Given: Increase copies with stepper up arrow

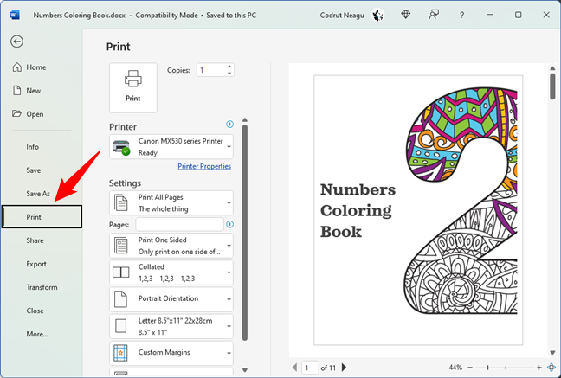Looking at the screenshot, I should (229, 67).
